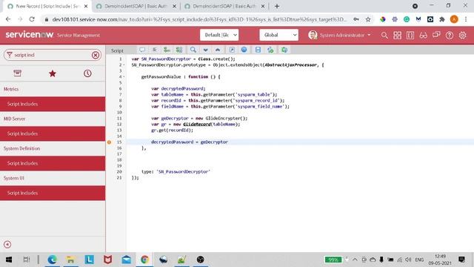Open script debugger icon in toolbar
The image size is (474, 267).
(x=284, y=50)
